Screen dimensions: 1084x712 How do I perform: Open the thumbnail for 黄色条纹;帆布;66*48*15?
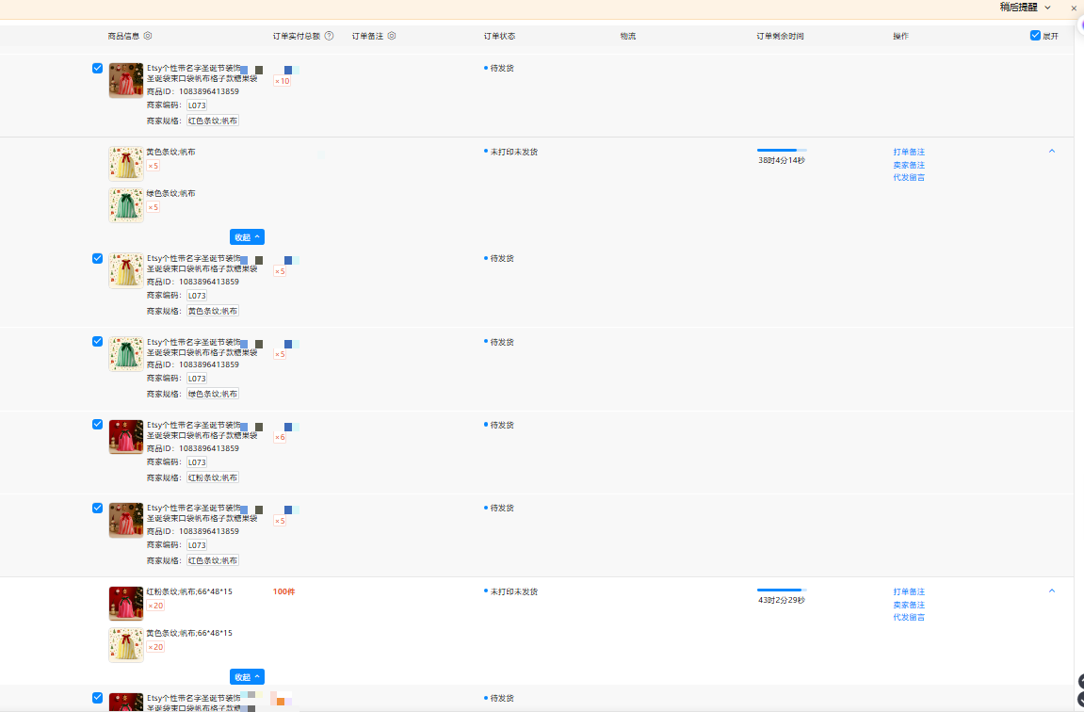coord(126,645)
